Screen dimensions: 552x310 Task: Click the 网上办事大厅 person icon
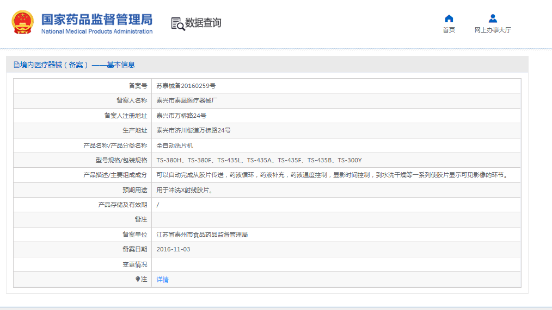[493, 18]
